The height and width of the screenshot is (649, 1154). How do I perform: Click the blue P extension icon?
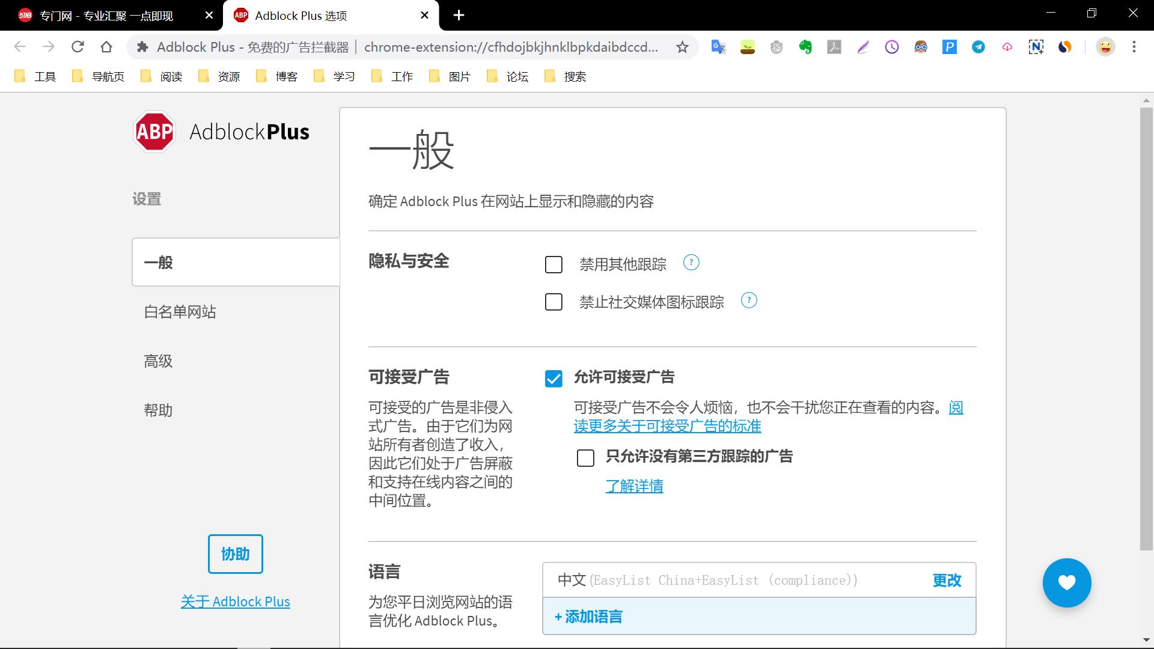950,47
